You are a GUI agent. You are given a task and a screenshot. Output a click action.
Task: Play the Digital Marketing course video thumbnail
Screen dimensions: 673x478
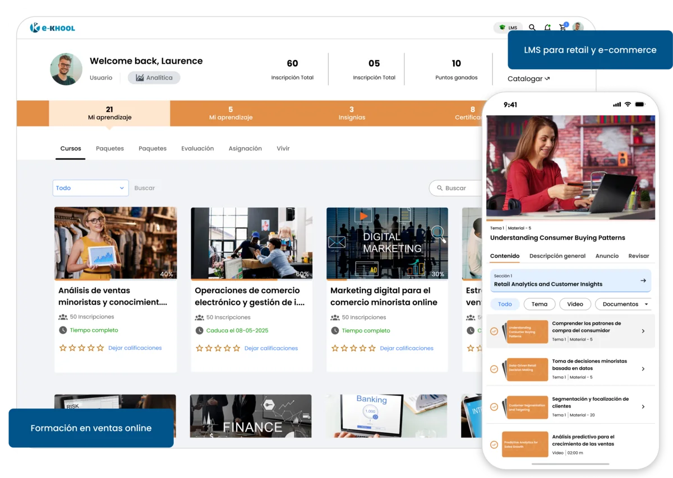tap(363, 217)
